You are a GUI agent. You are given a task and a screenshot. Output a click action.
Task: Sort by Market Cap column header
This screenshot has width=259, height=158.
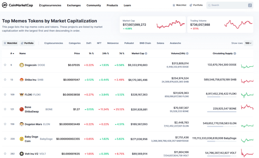(138, 54)
